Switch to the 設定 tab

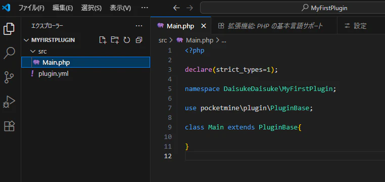click(356, 26)
